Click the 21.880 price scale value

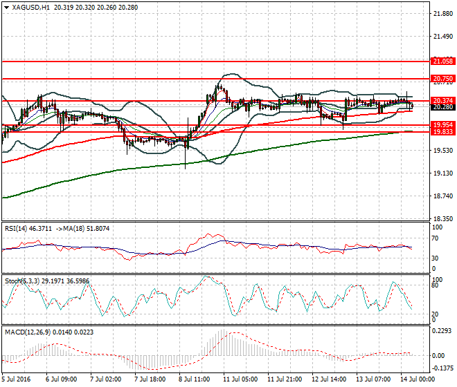coord(443,14)
